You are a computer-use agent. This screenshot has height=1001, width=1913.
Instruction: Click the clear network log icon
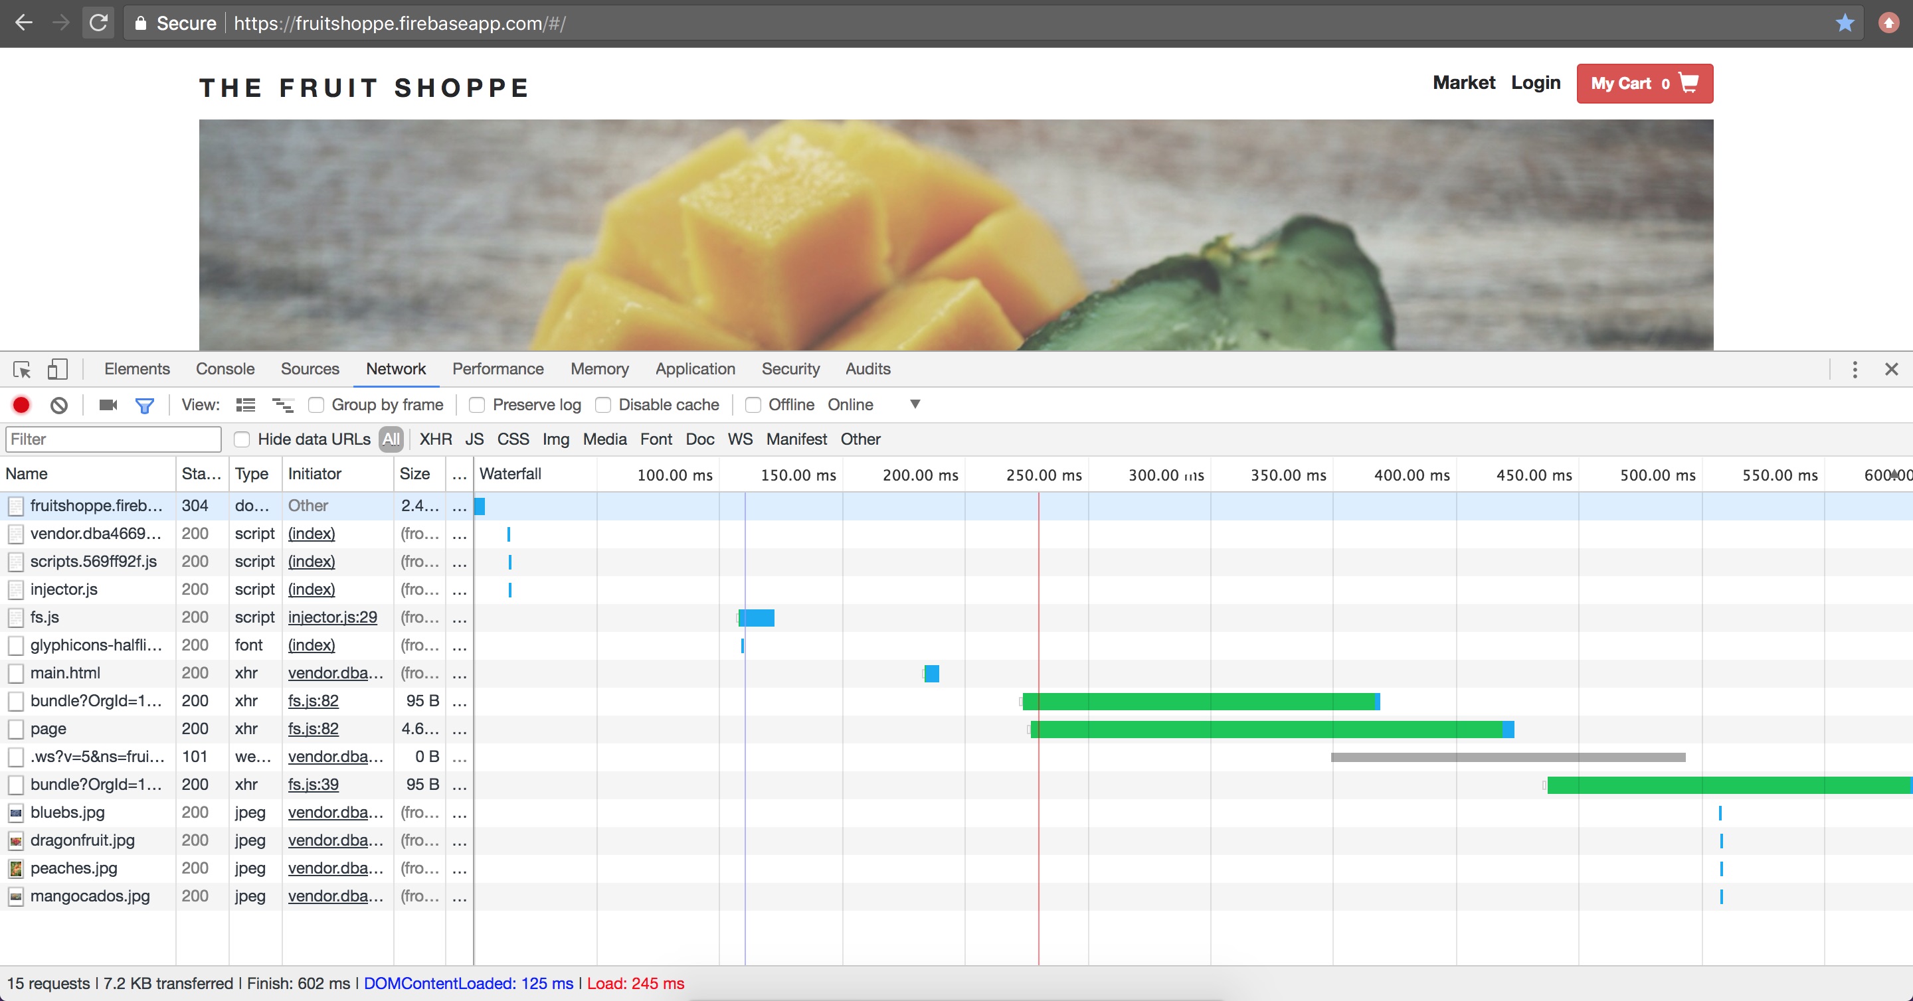coord(58,404)
